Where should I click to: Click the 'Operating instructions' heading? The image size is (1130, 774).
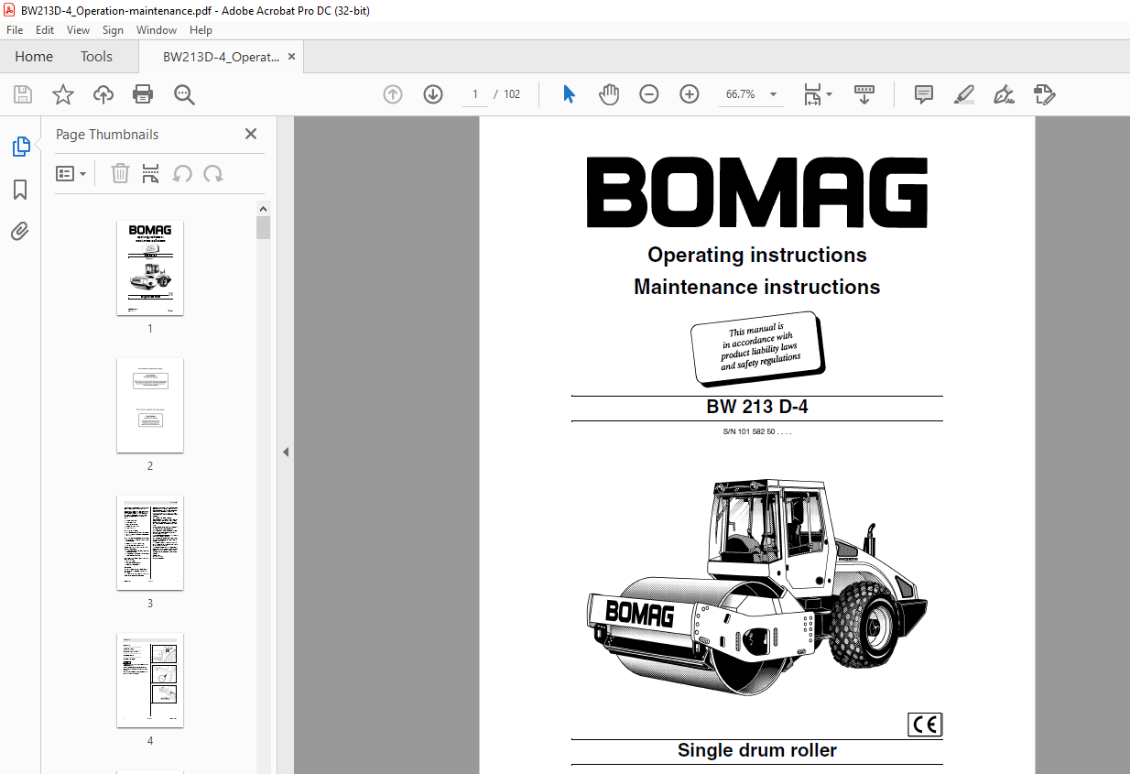(x=757, y=255)
